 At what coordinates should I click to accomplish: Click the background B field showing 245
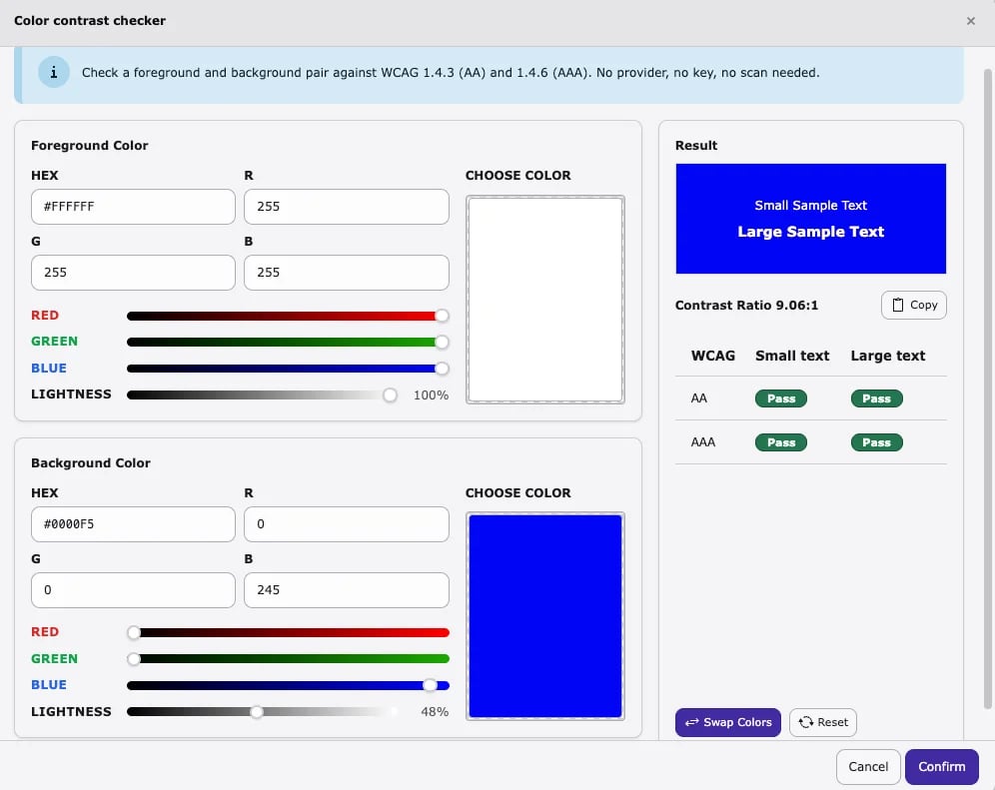(x=347, y=590)
